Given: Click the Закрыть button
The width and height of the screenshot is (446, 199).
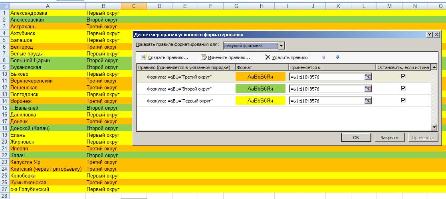Looking at the screenshot, I should [x=389, y=138].
